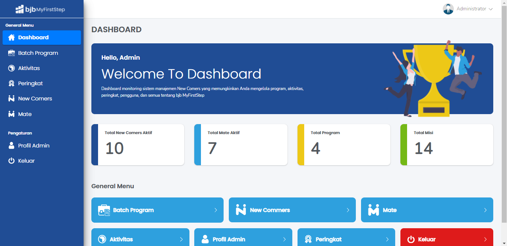Image resolution: width=507 pixels, height=246 pixels.
Task: Click the globe icon on Aktivitas card
Action: coord(102,239)
